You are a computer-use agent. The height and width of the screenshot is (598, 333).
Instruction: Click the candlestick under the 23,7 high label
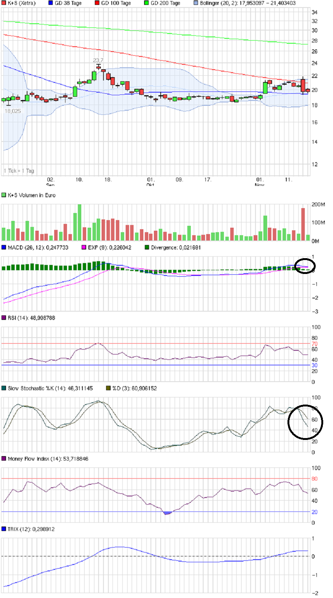pyautogui.click(x=99, y=67)
